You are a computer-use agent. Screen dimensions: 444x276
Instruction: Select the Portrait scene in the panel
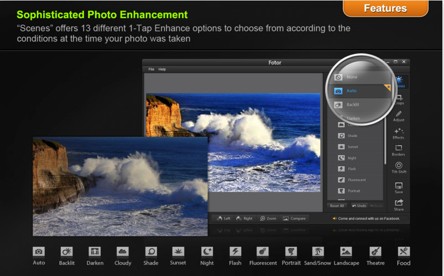click(355, 191)
